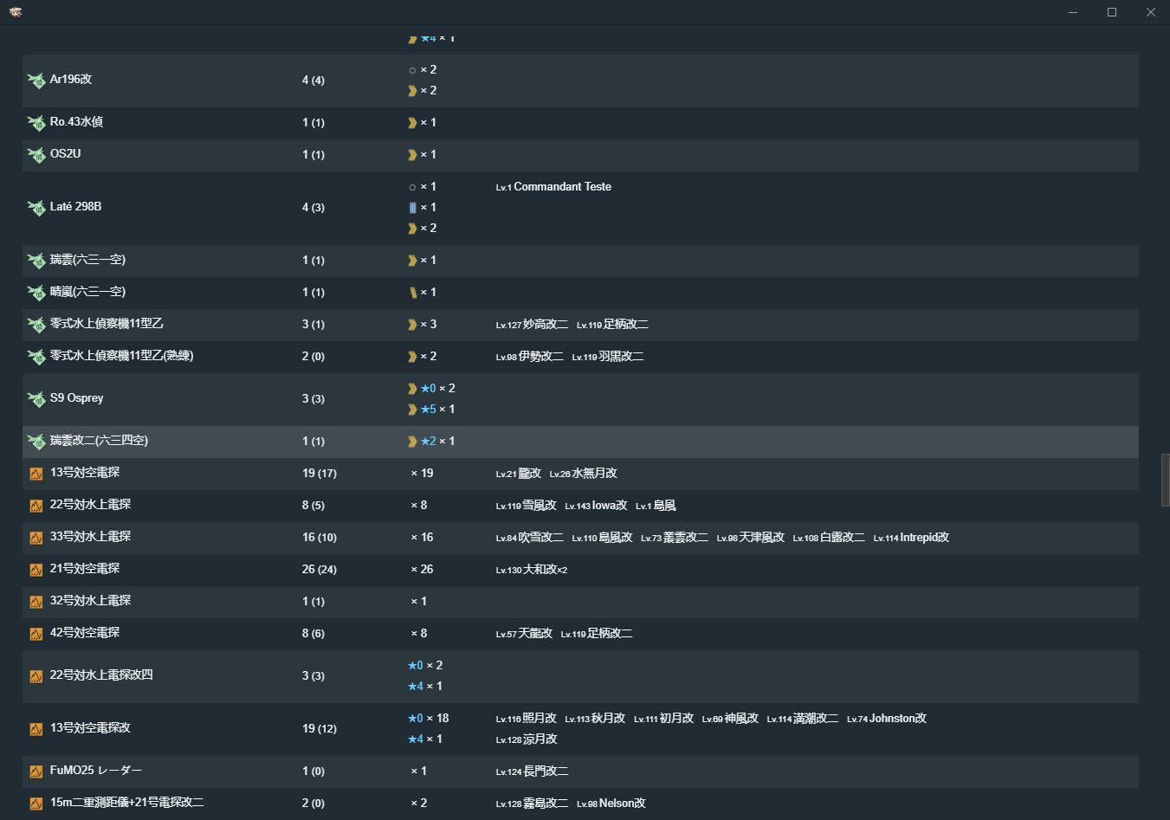This screenshot has width=1170, height=820.
Task: Click the radar icon next to FuMO25 レーダー
Action: (x=36, y=772)
